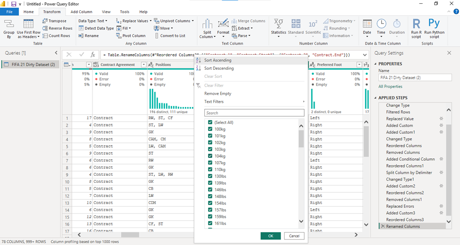This screenshot has height=245, width=460.
Task: Click the Rename column icon
Action: coord(81,35)
